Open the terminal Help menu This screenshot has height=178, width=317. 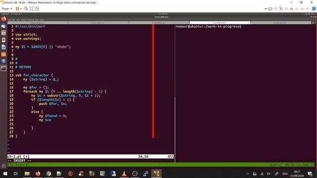coord(42,20)
